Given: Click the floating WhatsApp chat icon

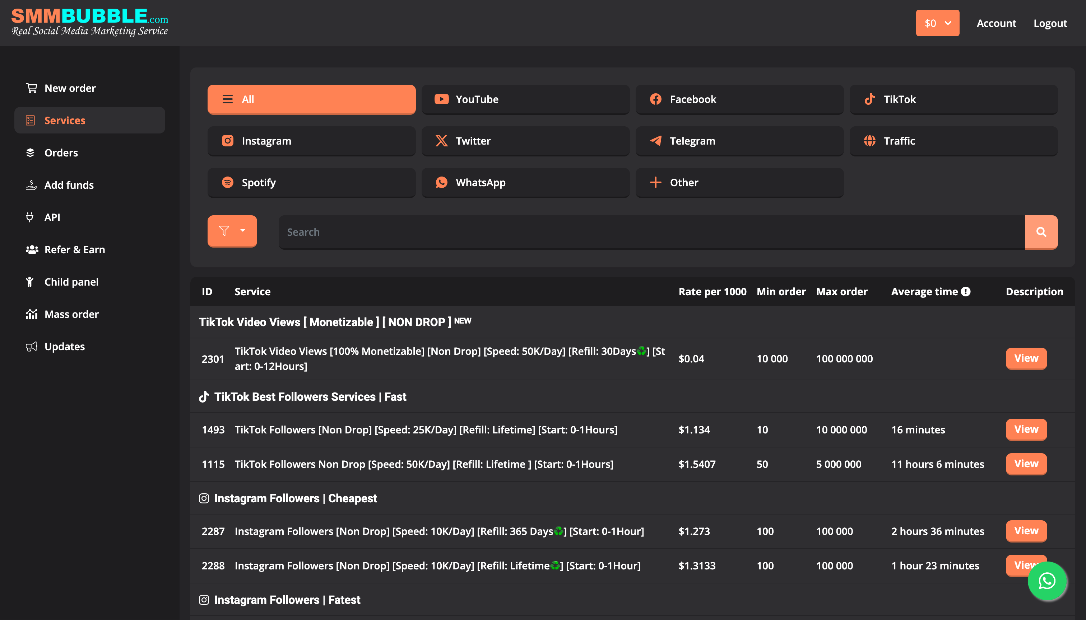Looking at the screenshot, I should point(1046,581).
